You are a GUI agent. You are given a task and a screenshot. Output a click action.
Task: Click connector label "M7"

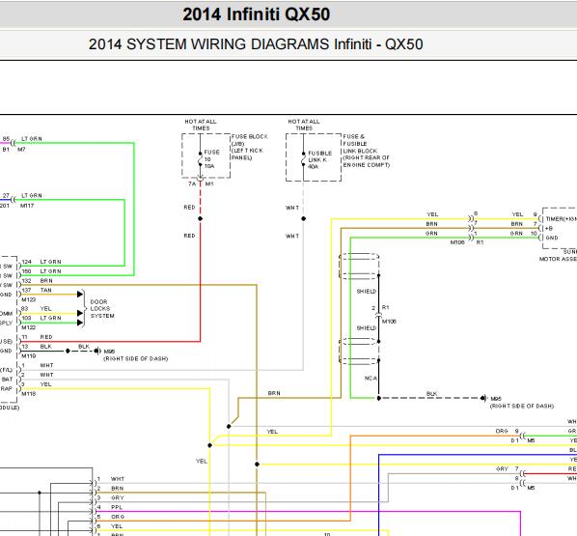point(22,149)
